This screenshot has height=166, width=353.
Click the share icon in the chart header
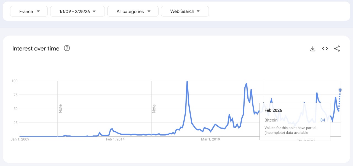tap(337, 48)
